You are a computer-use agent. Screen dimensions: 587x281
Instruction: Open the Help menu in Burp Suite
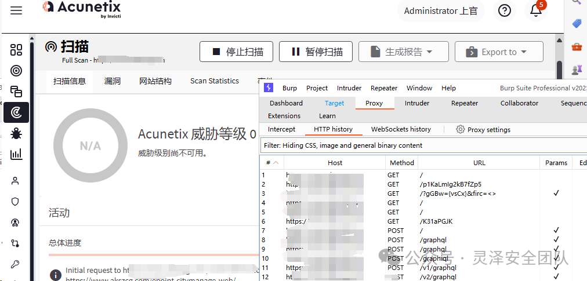(x=448, y=88)
